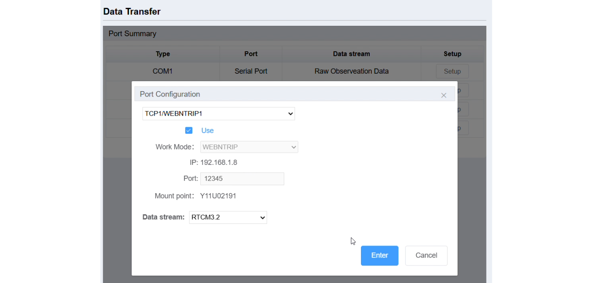
Task: Close the Port Configuration dialog
Action: (x=444, y=95)
